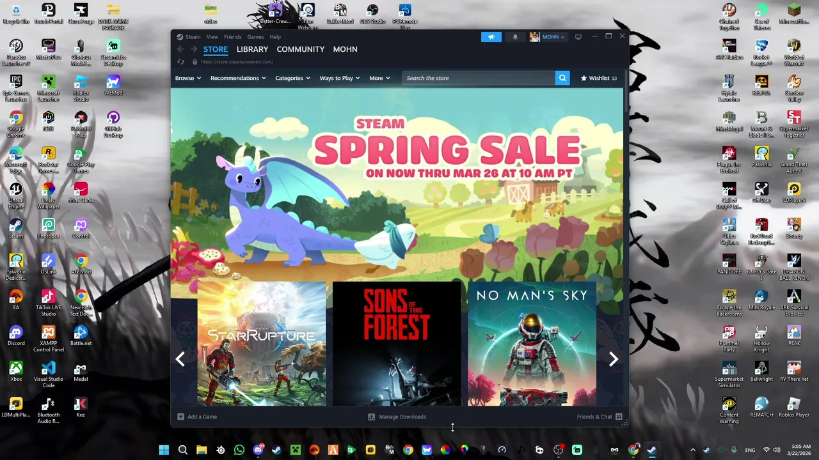Open the Help menu
Image resolution: width=819 pixels, height=460 pixels.
tap(275, 37)
